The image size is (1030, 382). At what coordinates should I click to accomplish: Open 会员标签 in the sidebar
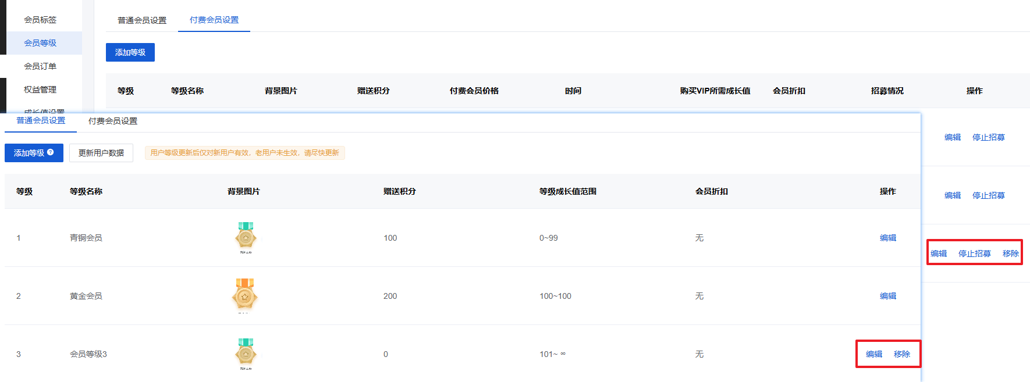40,20
